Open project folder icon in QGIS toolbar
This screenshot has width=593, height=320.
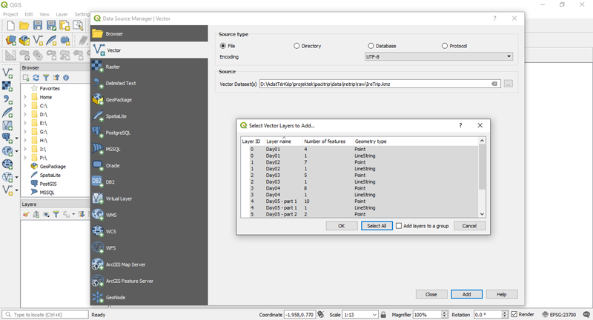24,25
